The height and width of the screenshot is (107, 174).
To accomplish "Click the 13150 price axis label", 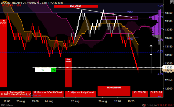I will 168,47.
